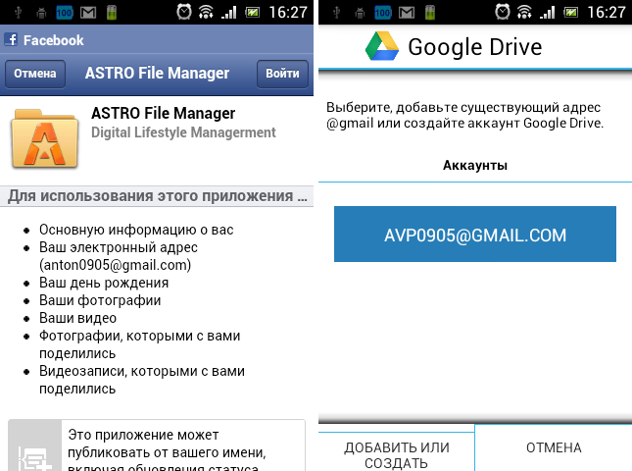This screenshot has width=632, height=471.
Task: Tap the Google Drive title text
Action: [475, 47]
